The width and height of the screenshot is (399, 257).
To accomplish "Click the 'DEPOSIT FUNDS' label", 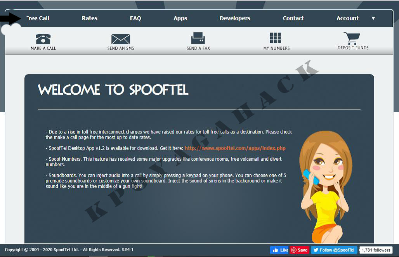I will tap(353, 48).
